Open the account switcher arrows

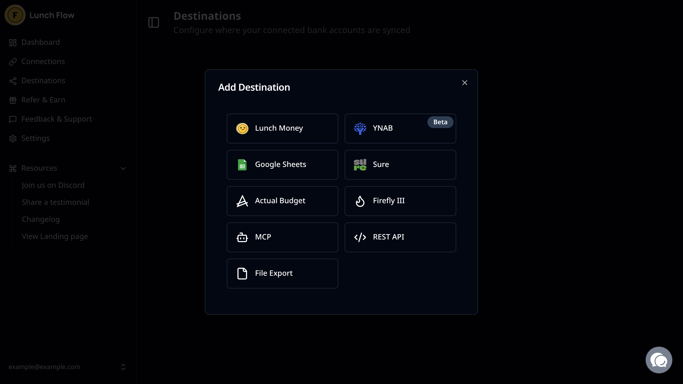[x=123, y=367]
